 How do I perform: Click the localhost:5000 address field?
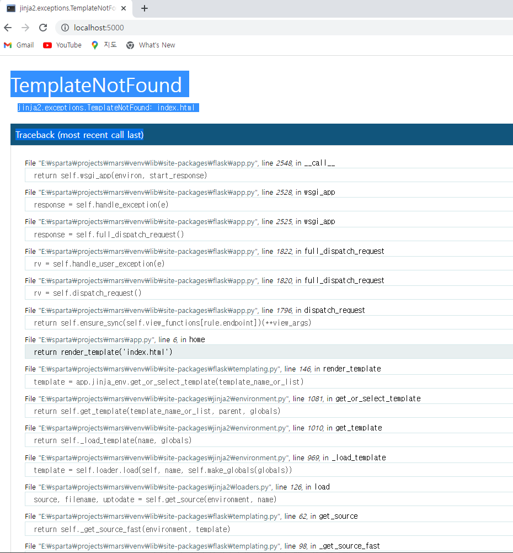(284, 28)
